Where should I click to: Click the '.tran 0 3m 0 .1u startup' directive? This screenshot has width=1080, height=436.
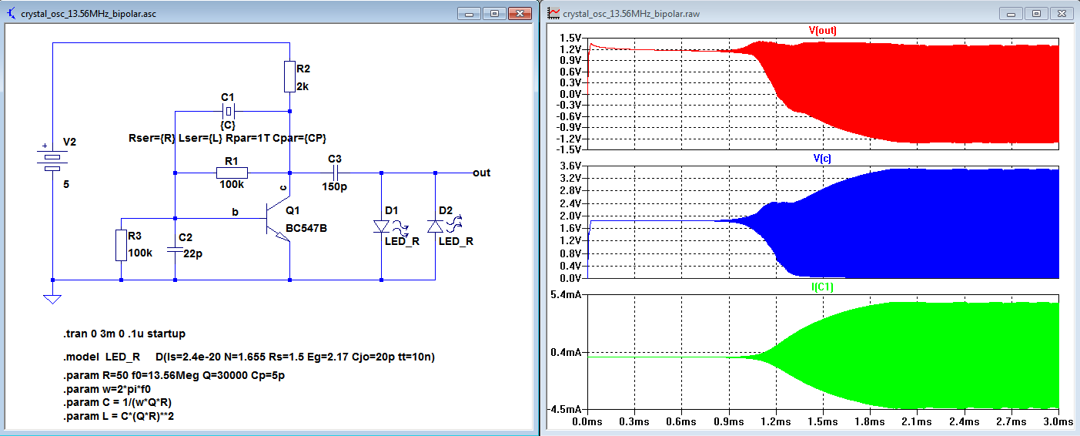(125, 334)
